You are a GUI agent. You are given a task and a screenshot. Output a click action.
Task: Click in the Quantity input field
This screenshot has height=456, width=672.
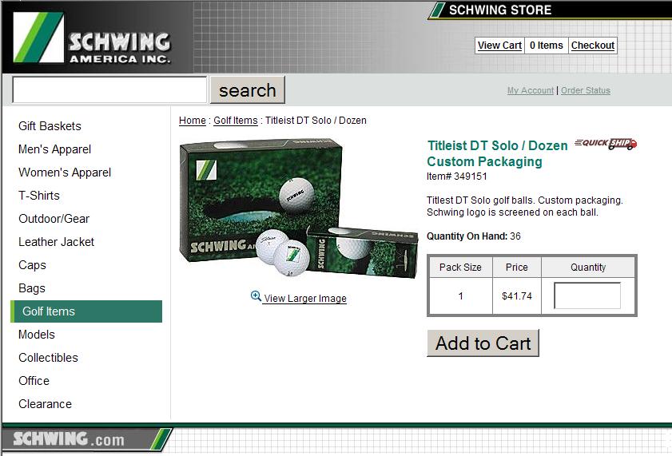point(587,295)
